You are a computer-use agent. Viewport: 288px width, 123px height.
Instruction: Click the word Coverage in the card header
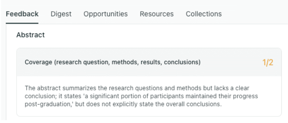pos(39,62)
